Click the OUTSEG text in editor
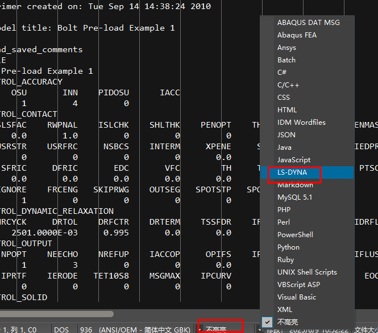 coord(165,190)
